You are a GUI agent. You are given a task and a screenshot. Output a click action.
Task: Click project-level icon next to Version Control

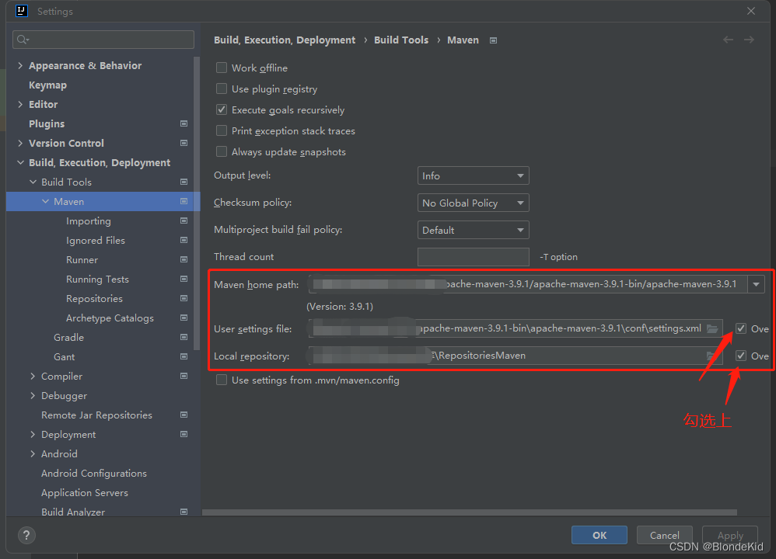(x=184, y=143)
